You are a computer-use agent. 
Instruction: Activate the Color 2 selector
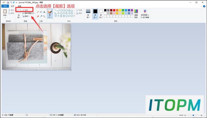[101, 14]
